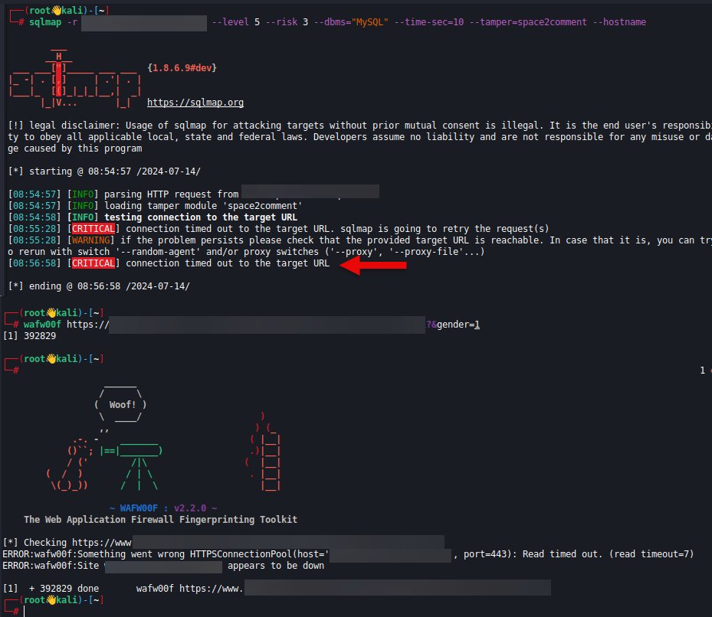Click the '--time-sec=10' option text

(x=429, y=21)
